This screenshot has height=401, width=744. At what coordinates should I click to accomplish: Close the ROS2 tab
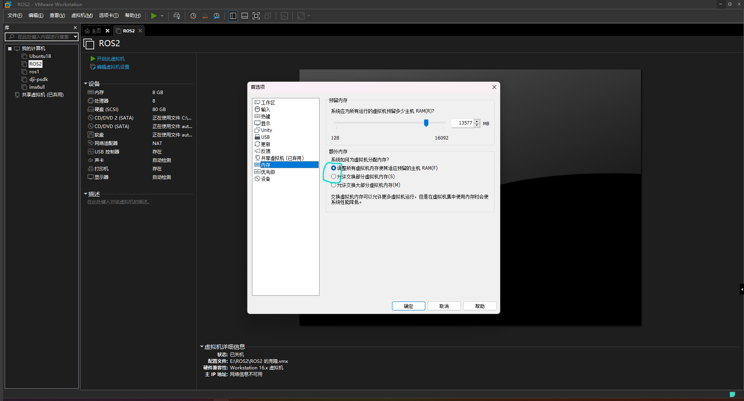pyautogui.click(x=140, y=31)
